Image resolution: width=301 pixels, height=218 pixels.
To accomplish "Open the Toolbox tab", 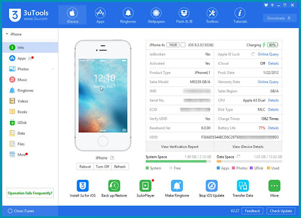I will point(212,15).
